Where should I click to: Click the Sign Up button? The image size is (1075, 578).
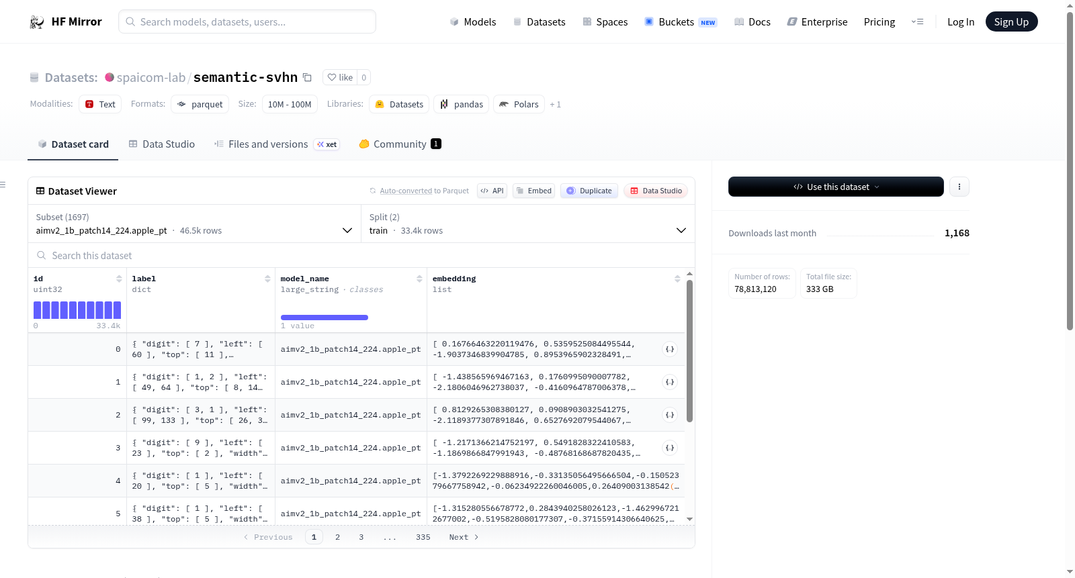pos(1011,22)
